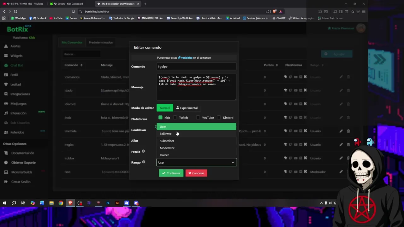404x227 pixels.
Task: Open Photoshop from the taskbar
Action: coord(108,203)
